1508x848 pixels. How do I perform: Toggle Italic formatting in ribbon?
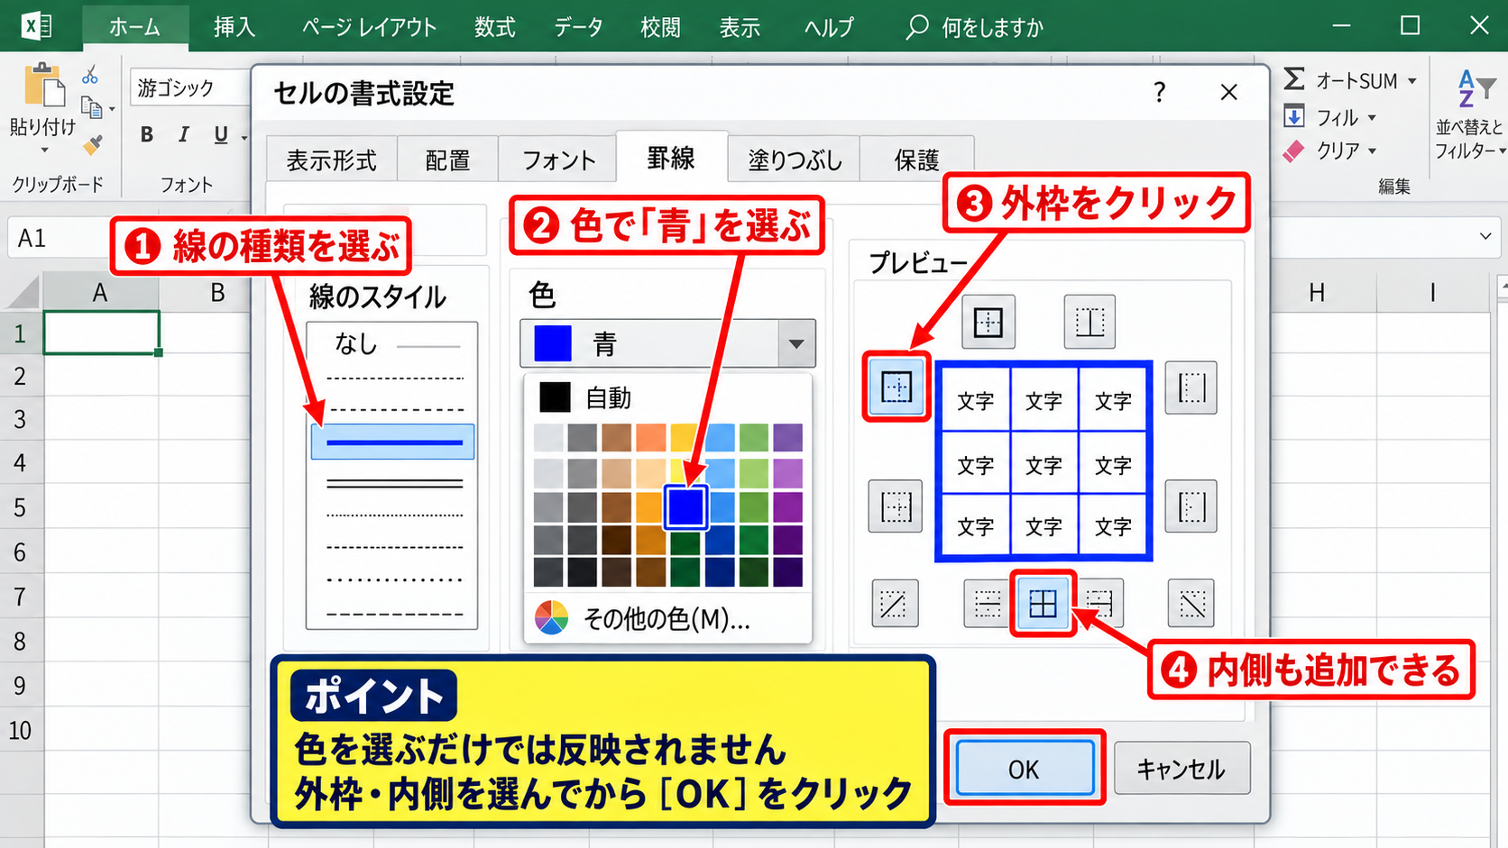pos(184,135)
